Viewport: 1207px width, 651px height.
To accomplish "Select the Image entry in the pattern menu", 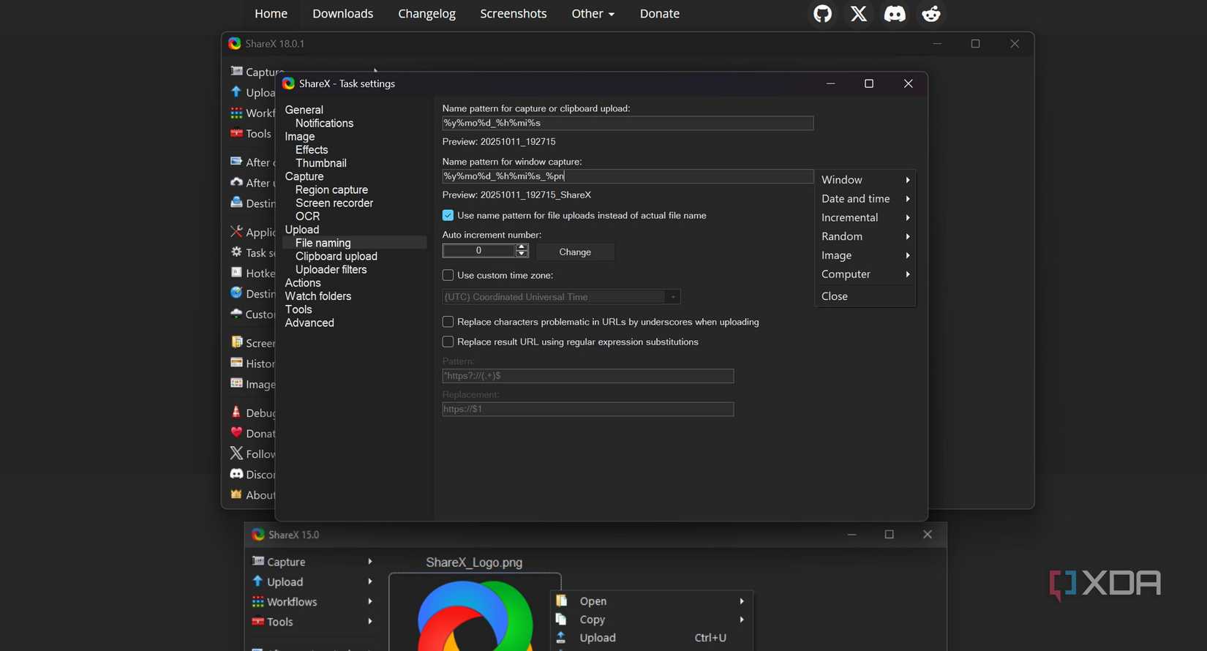I will [x=865, y=255].
